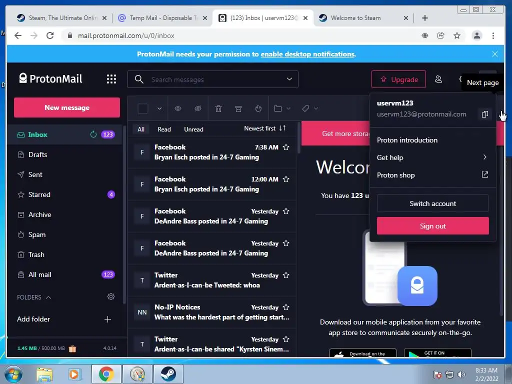Click the Switch account button

click(x=432, y=203)
